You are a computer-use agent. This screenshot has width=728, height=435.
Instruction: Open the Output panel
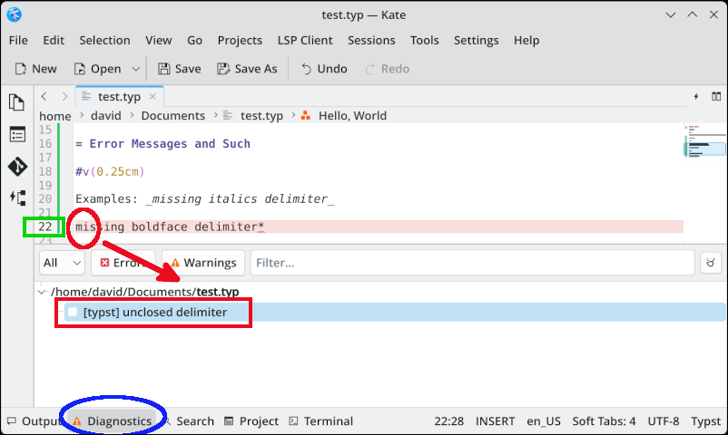tap(34, 421)
